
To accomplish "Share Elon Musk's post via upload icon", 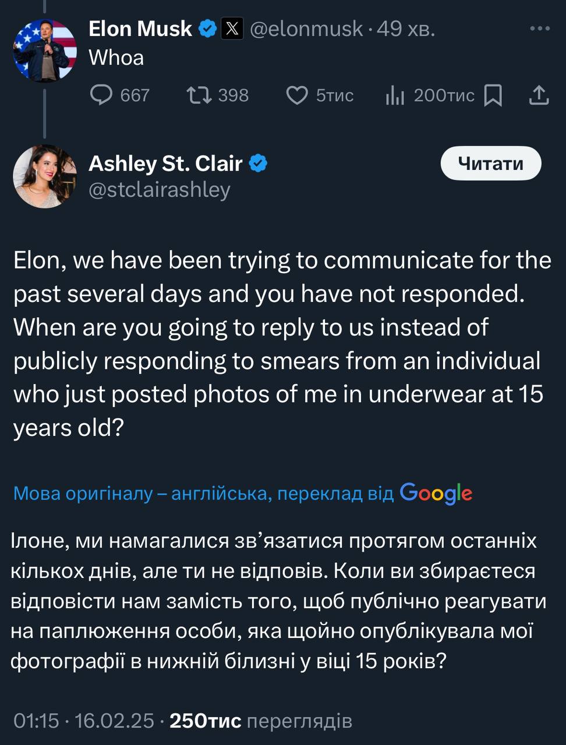I will click(539, 95).
